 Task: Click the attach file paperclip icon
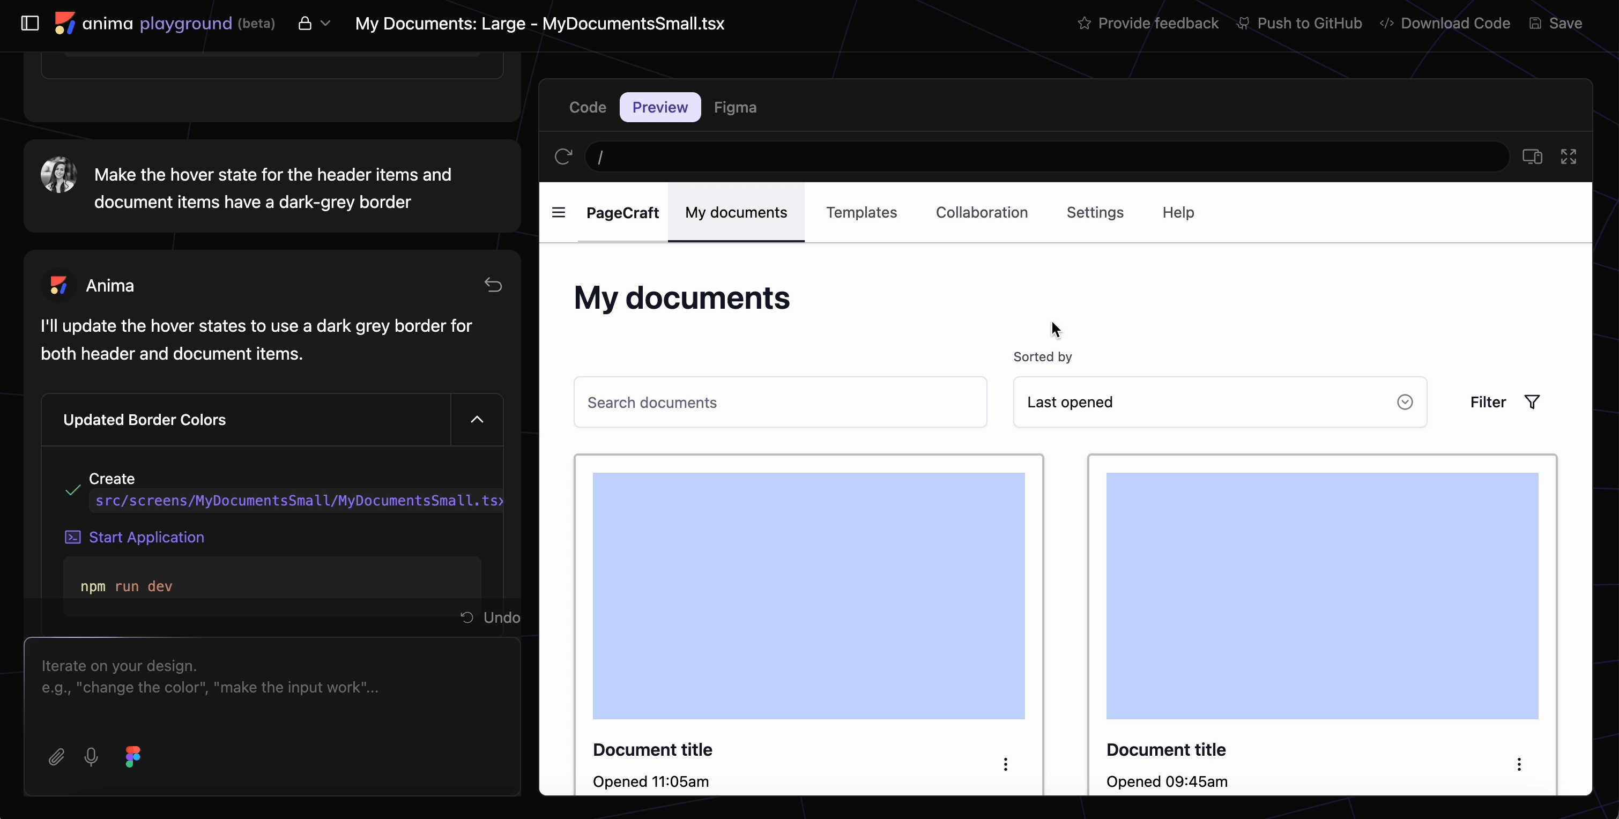57,756
